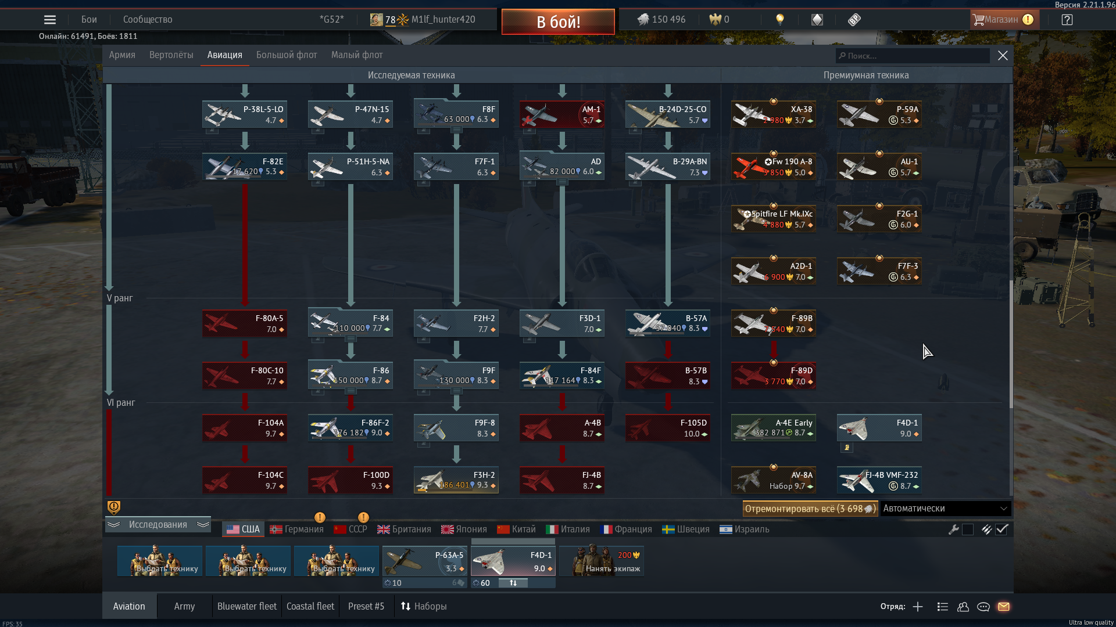Open the contacts icon in bottom bar
1116x627 pixels.
pos(963,607)
